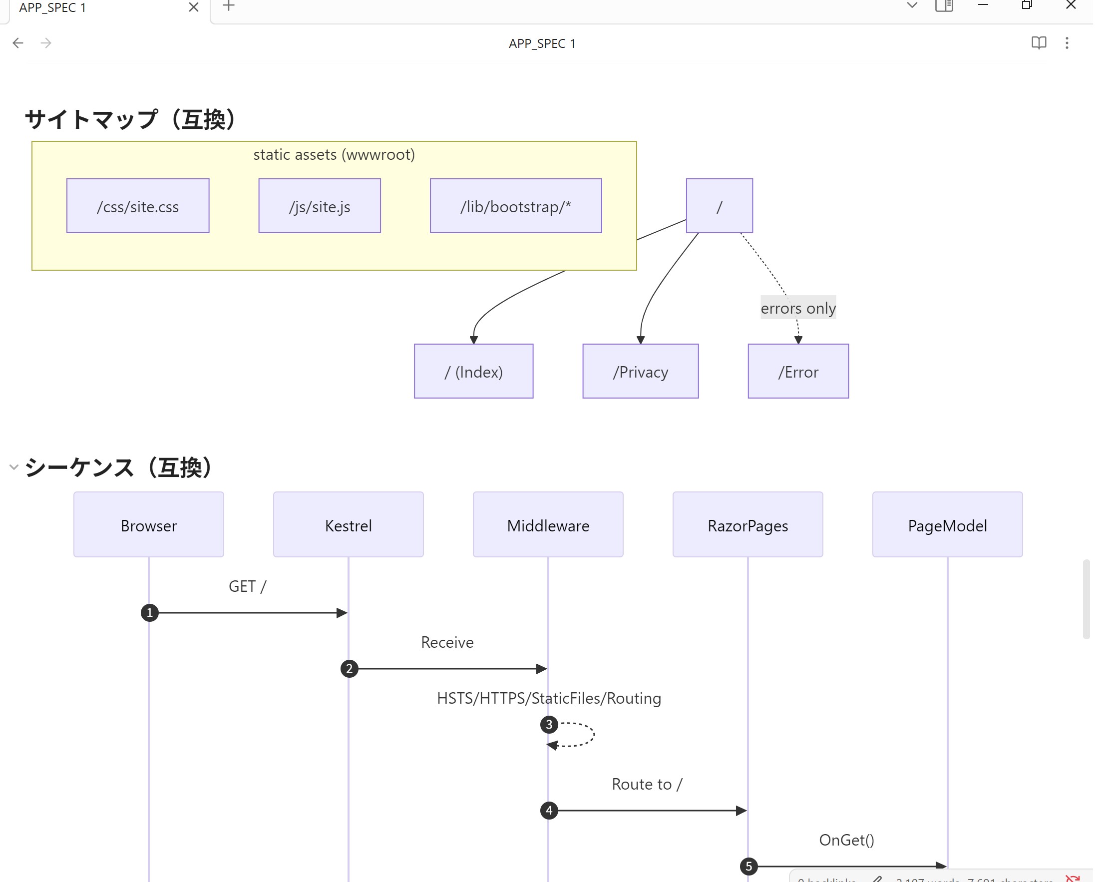1110x882 pixels.
Task: Click the Middleware participant box
Action: [548, 525]
